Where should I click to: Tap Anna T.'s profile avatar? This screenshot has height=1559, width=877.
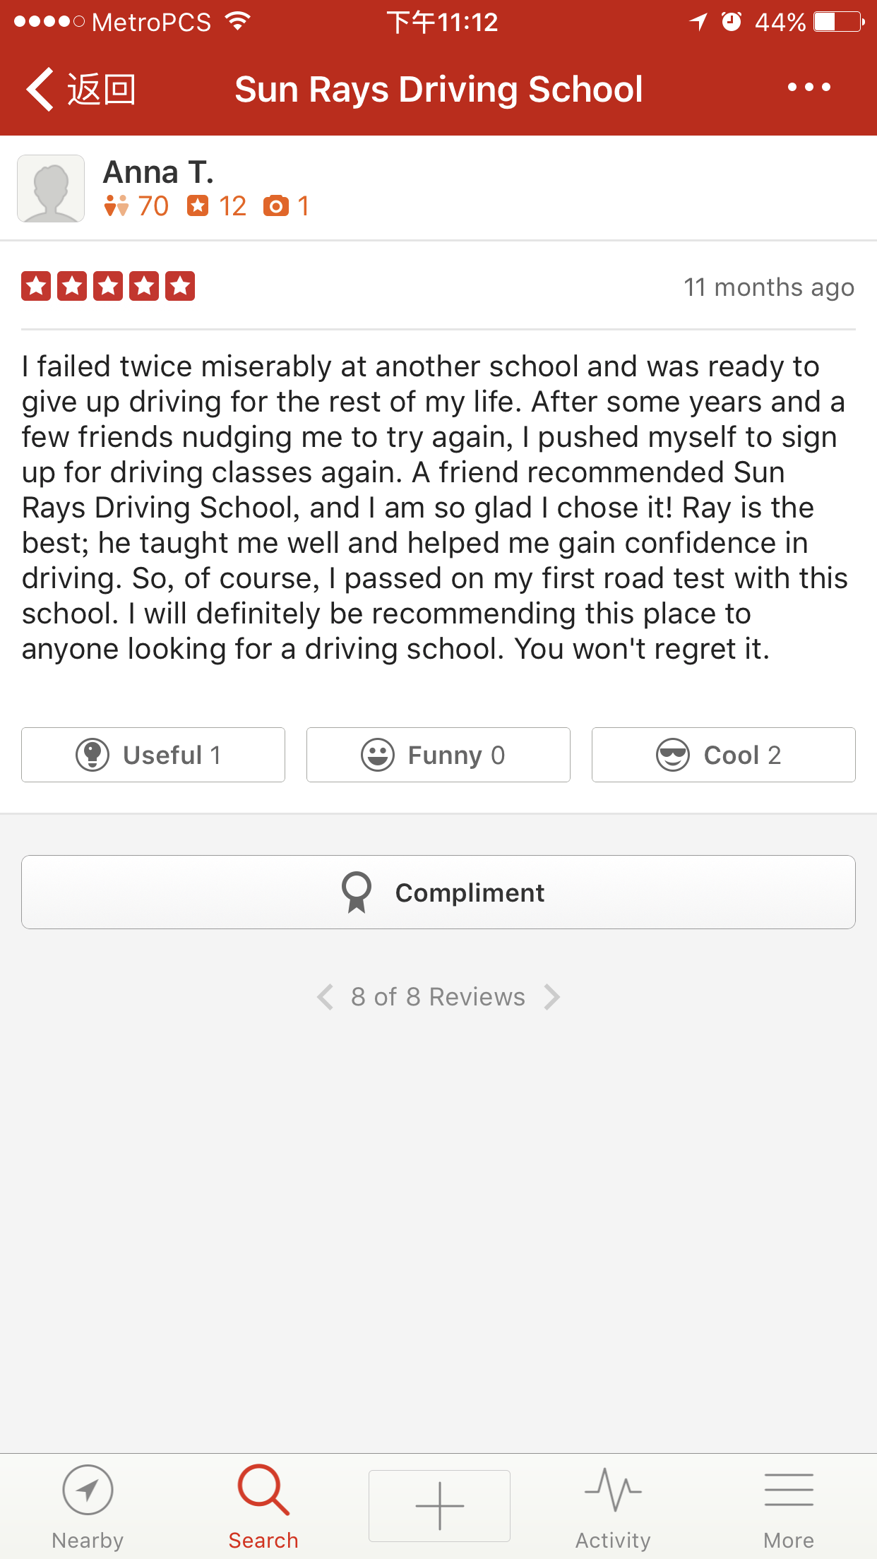[x=51, y=189]
